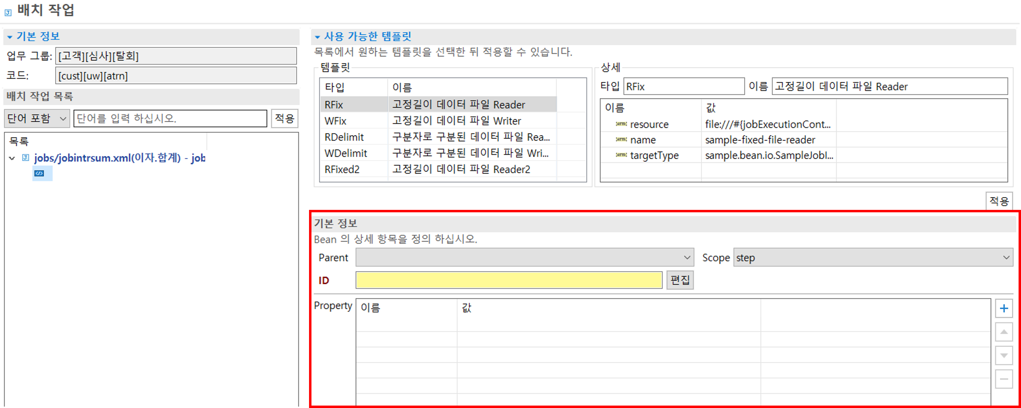Click the 단어를 입력 하십시오 search field

[x=170, y=118]
